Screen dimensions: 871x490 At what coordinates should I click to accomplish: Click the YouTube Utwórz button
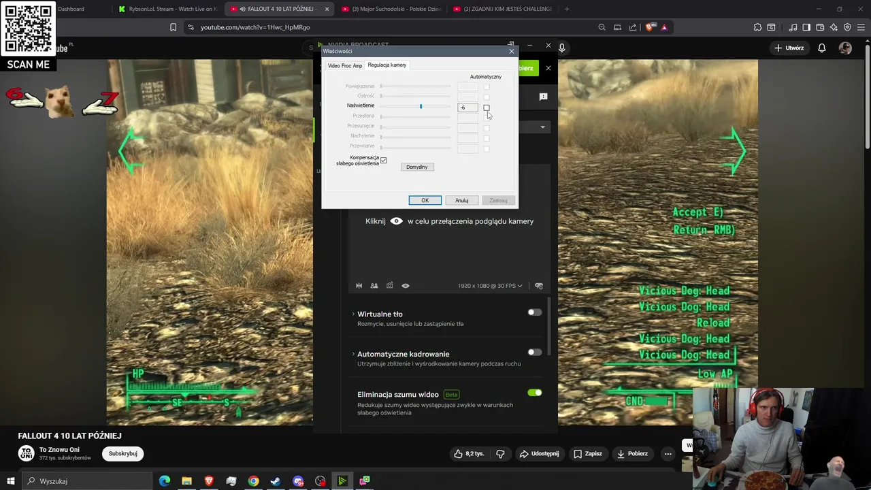click(789, 48)
